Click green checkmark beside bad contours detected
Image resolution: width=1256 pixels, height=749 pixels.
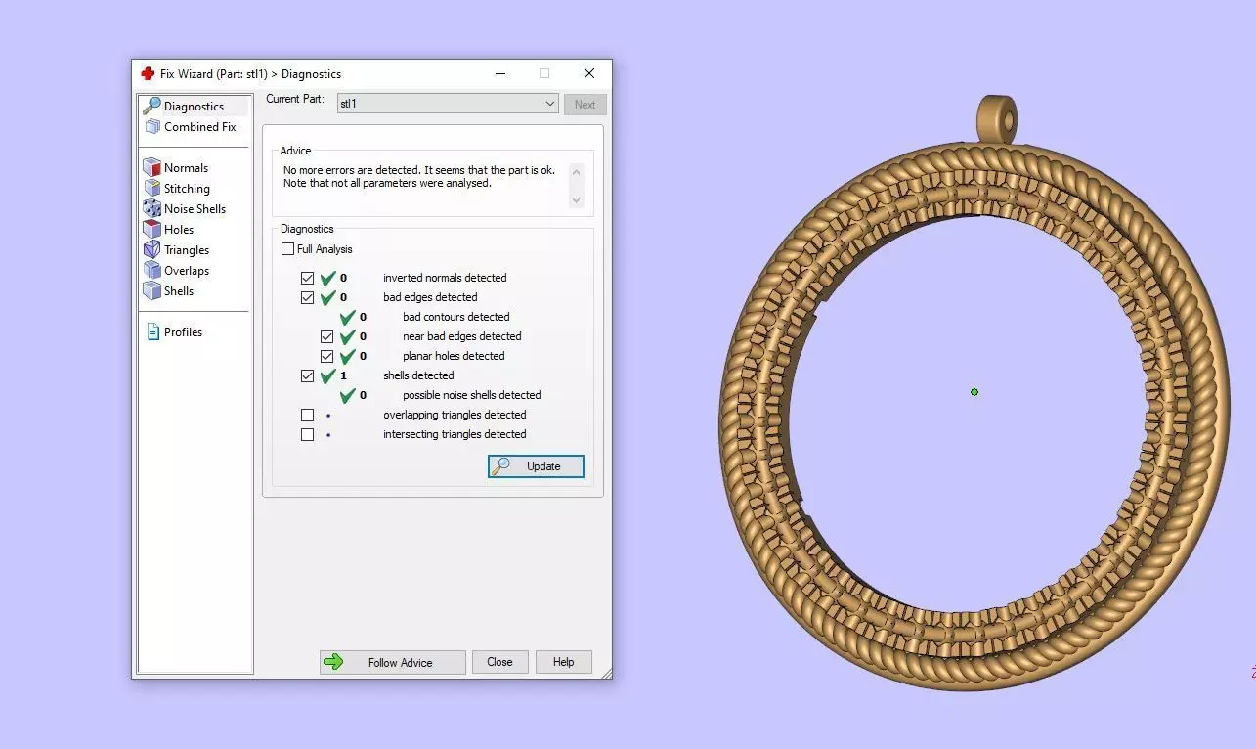(x=347, y=317)
